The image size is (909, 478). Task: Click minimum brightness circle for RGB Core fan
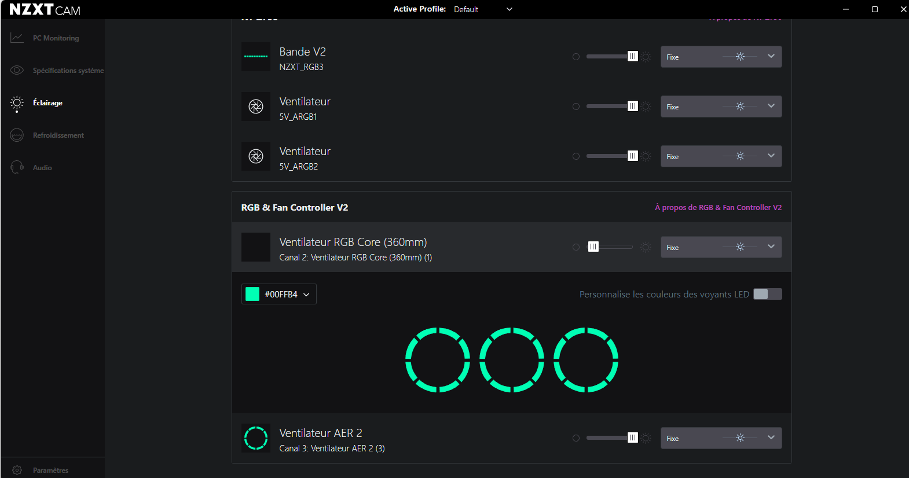(x=576, y=247)
